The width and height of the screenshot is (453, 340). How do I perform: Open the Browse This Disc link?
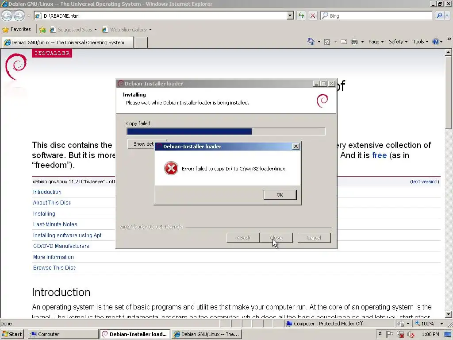54,268
